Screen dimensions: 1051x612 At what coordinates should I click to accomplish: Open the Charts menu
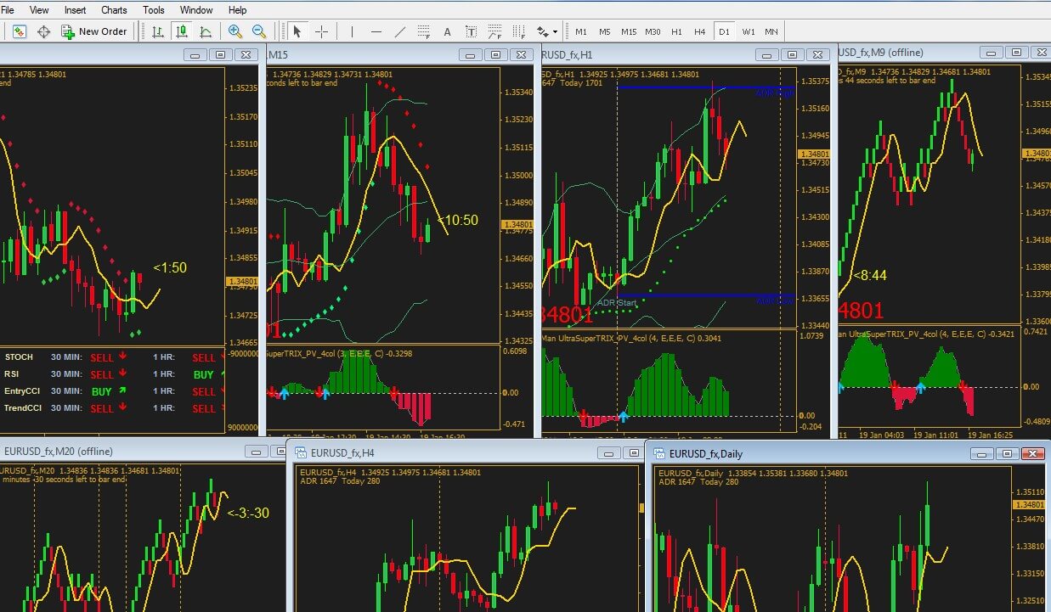tap(114, 10)
